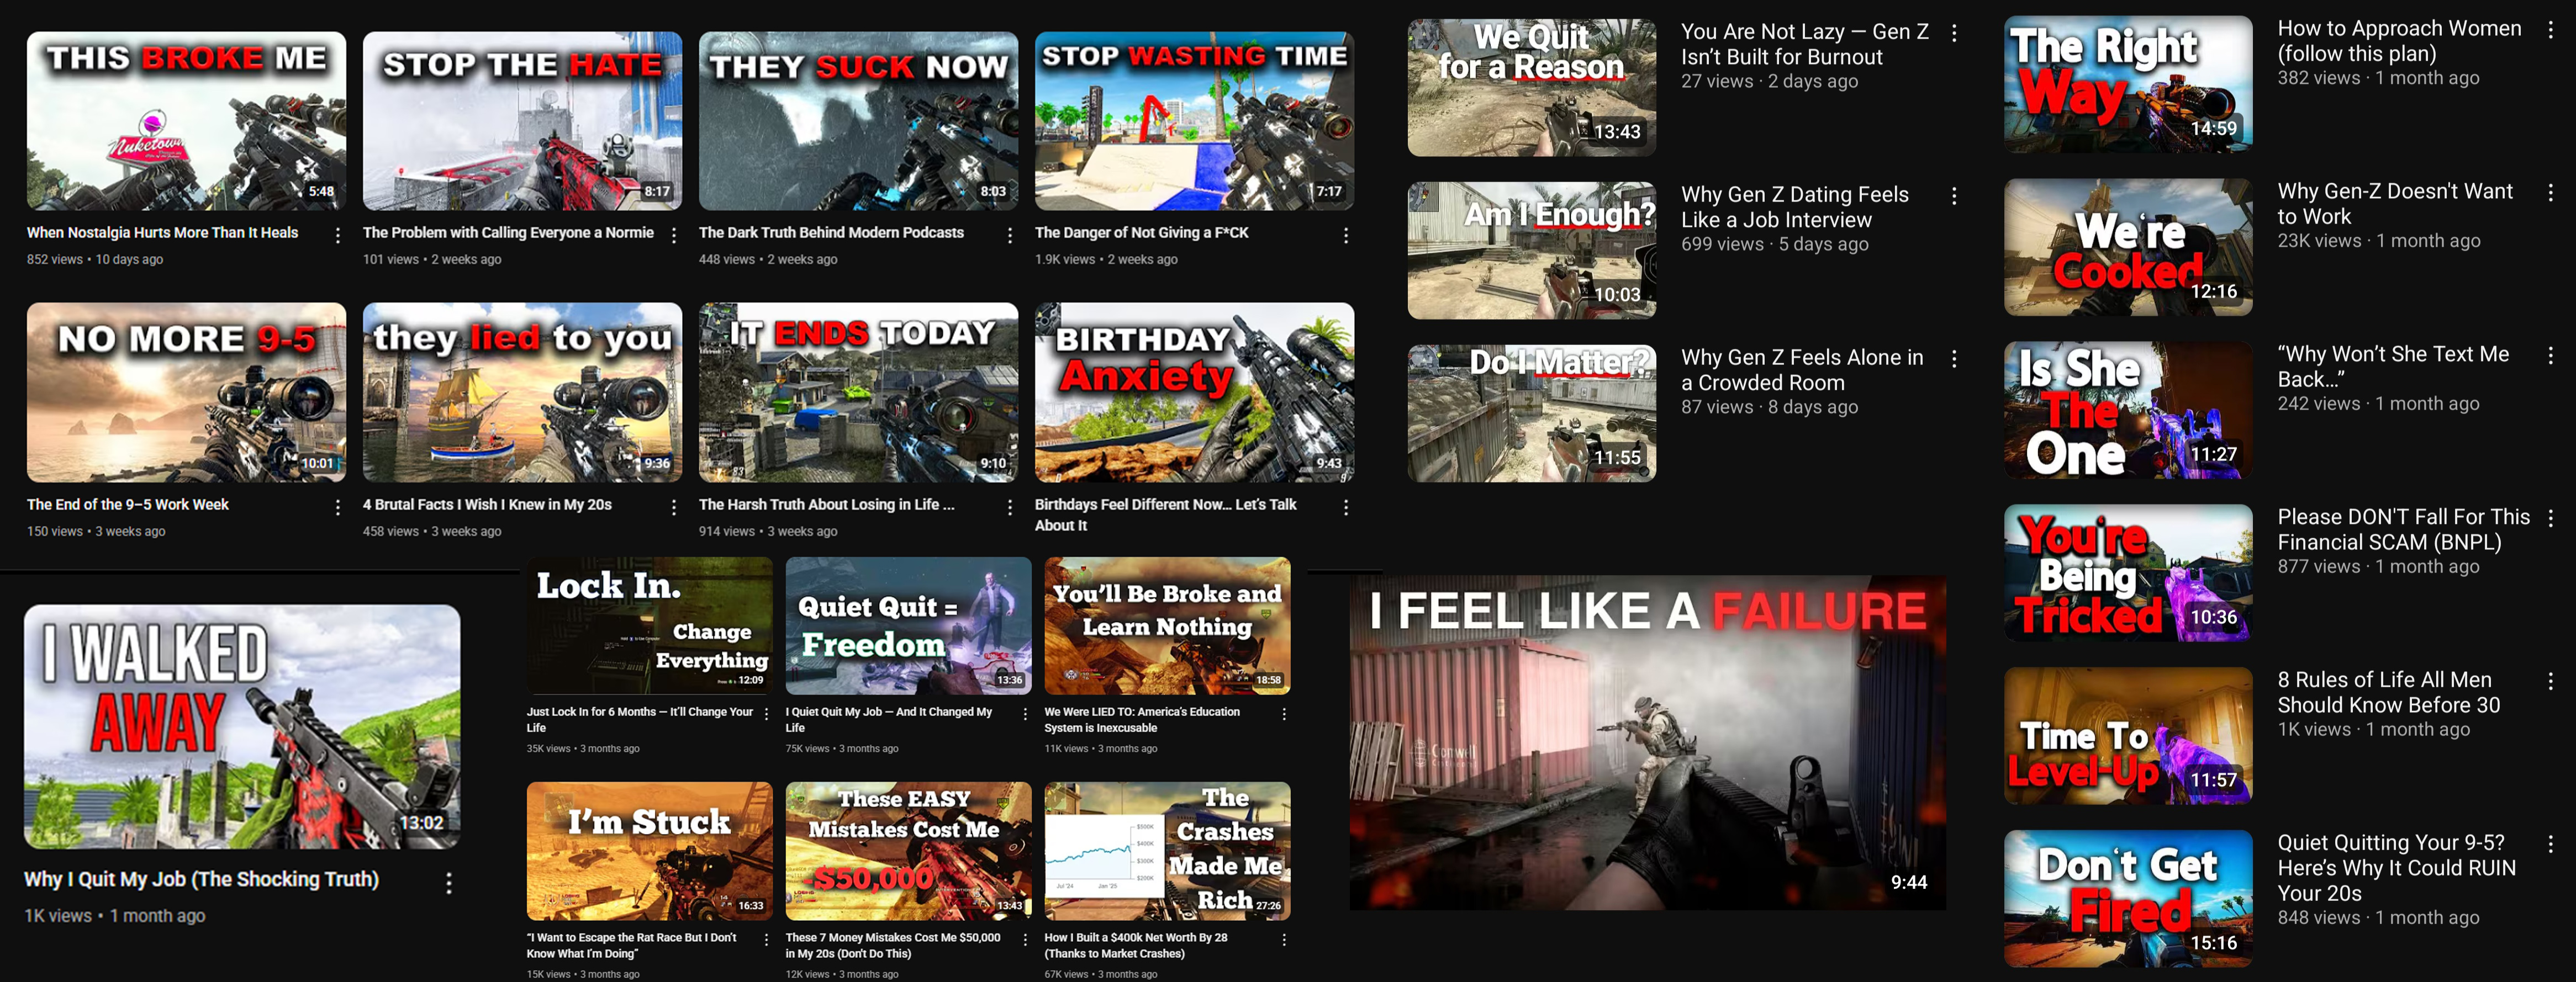Open options menu for 'When Nostalgia Hurts More' video

pos(337,236)
